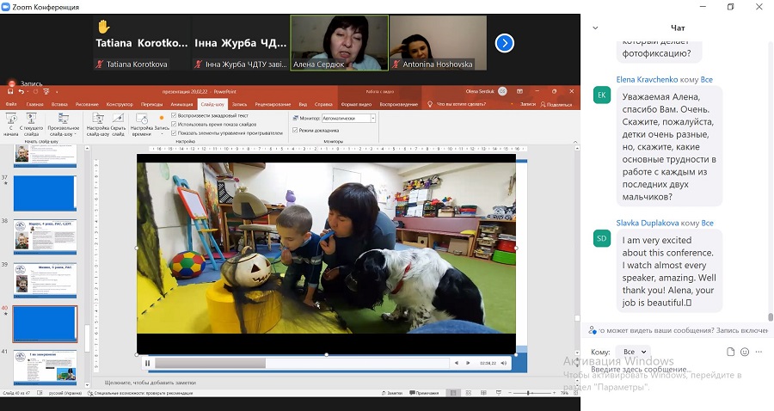Screen dimensions: 774x411
Task: Click Поделиться (Share) button in PowerPoint
Action: 556,104
